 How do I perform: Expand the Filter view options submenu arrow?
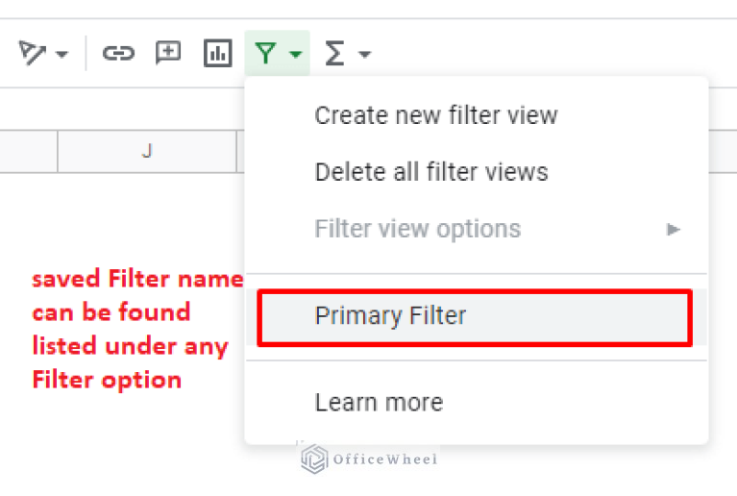(674, 229)
